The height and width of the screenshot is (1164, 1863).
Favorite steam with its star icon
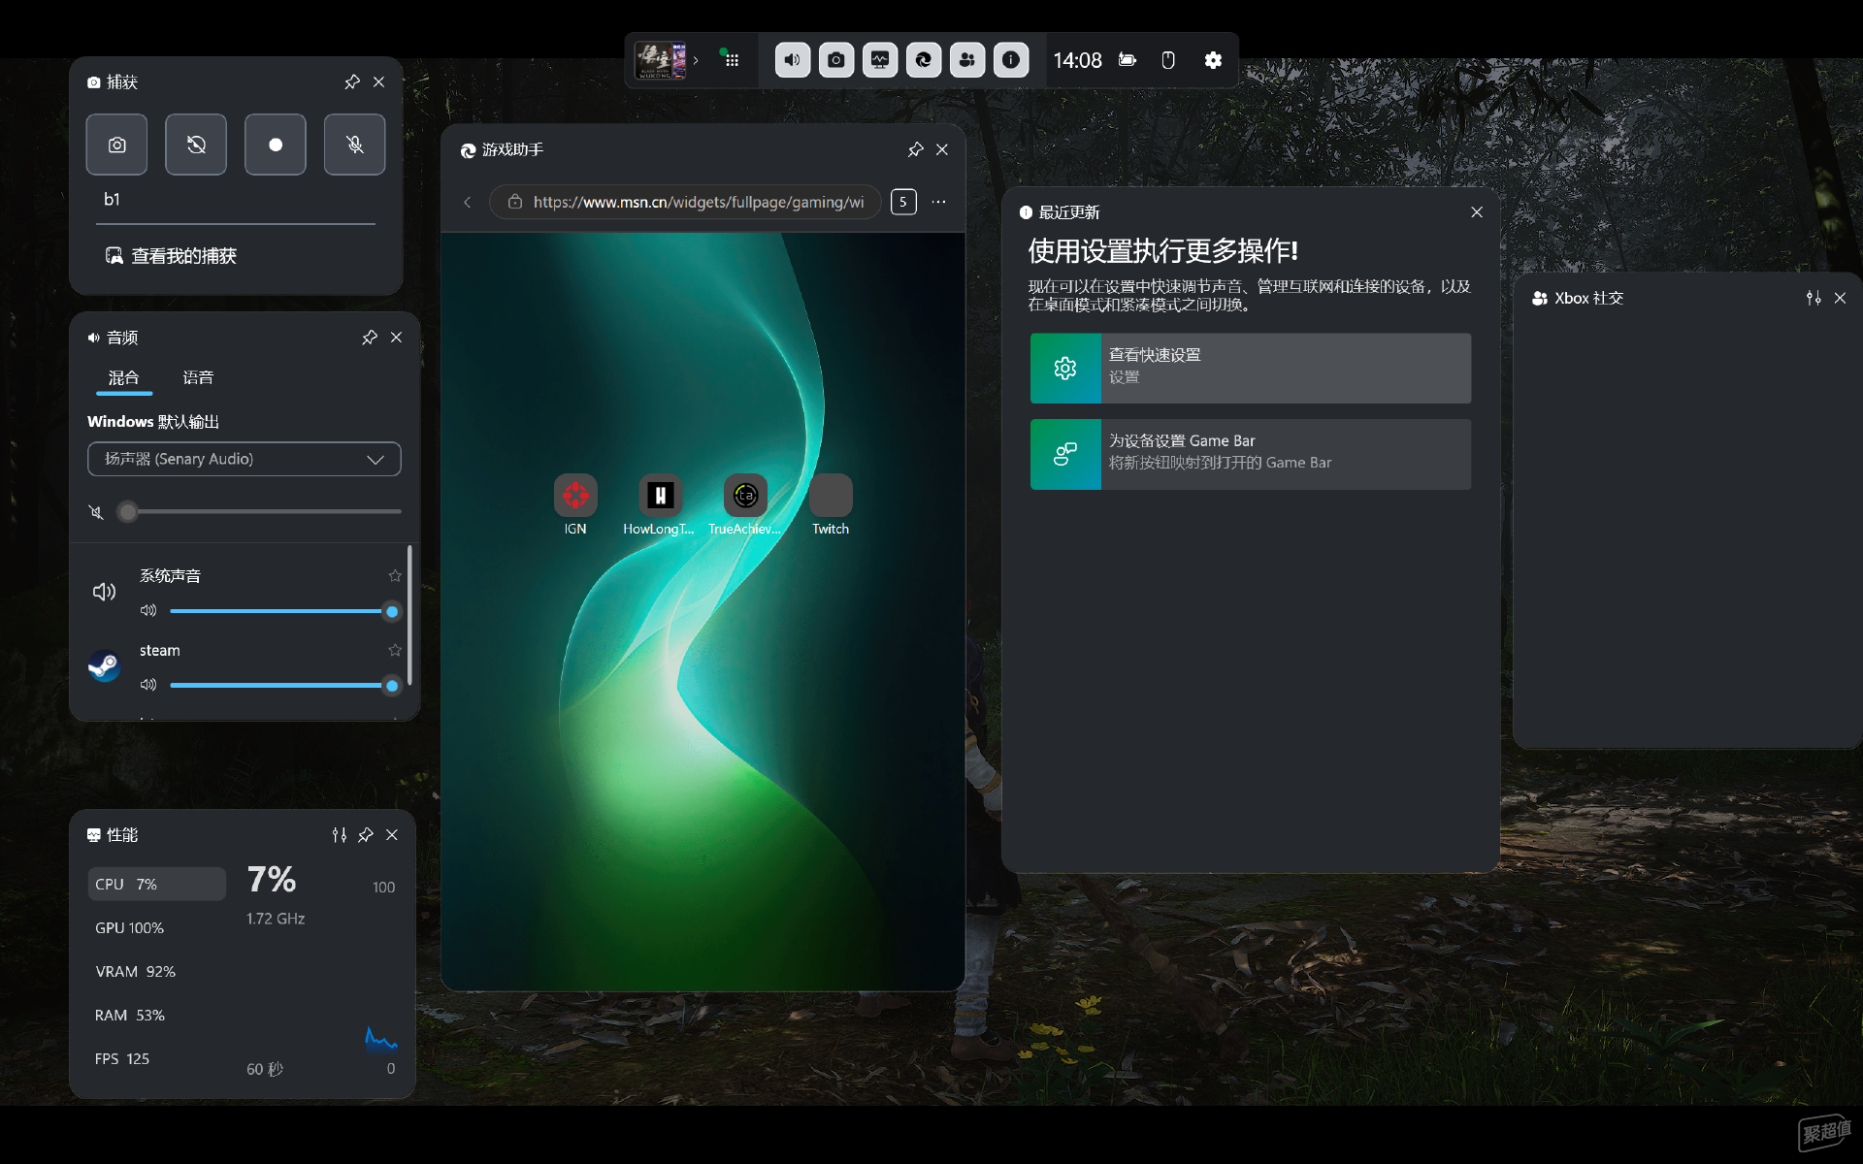click(394, 651)
